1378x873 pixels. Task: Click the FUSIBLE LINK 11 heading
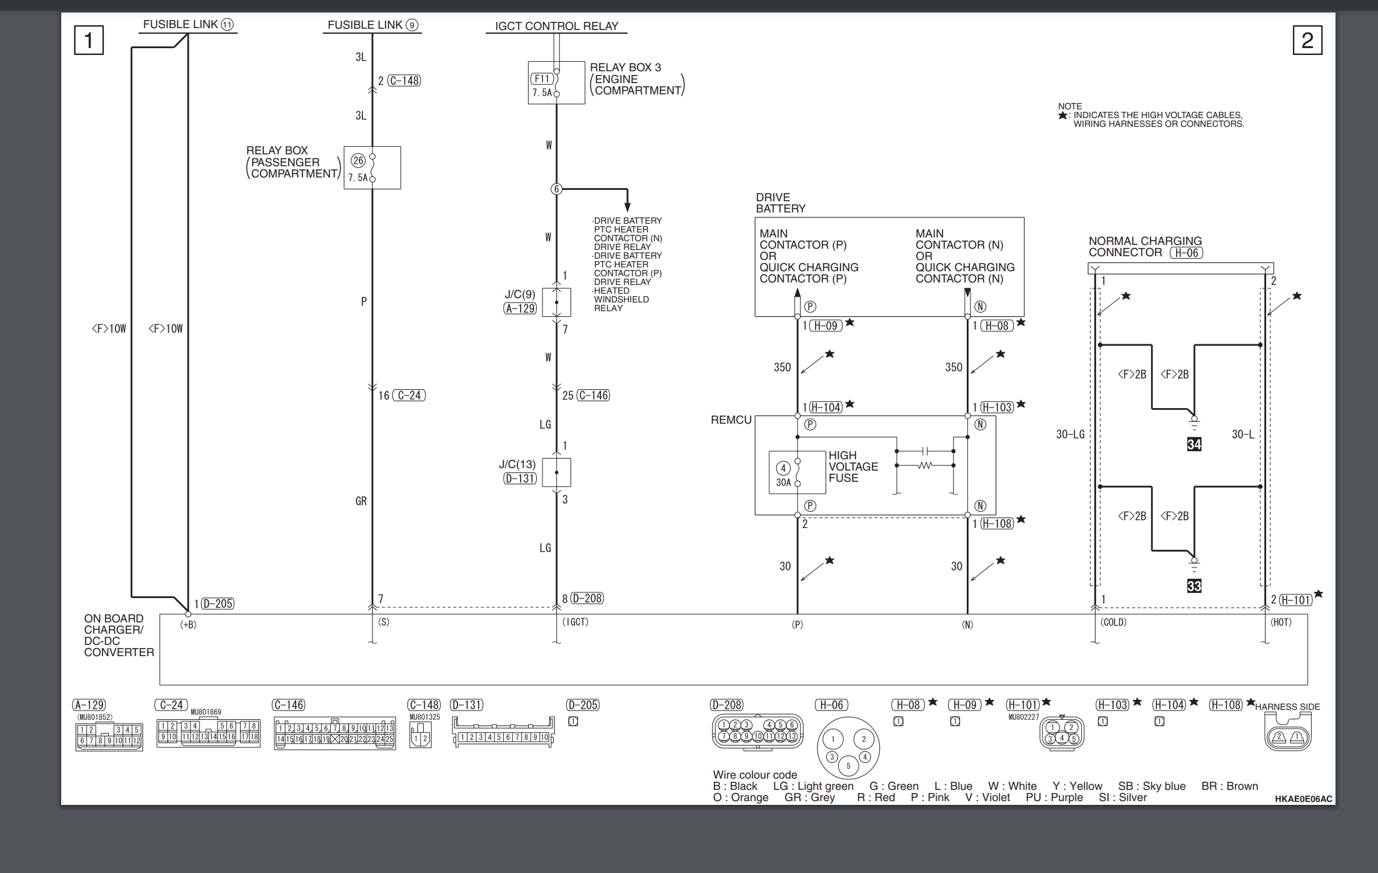187,25
